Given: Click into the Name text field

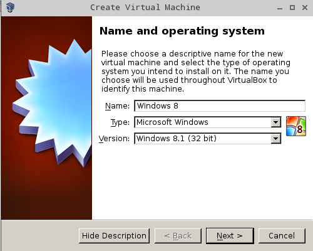Looking at the screenshot, I should [220, 106].
